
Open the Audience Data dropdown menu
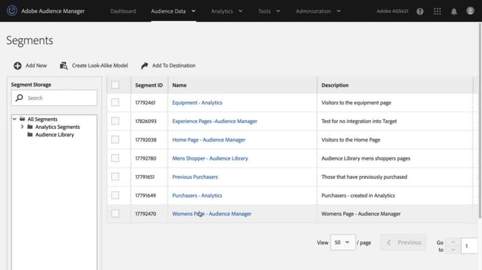click(x=174, y=12)
